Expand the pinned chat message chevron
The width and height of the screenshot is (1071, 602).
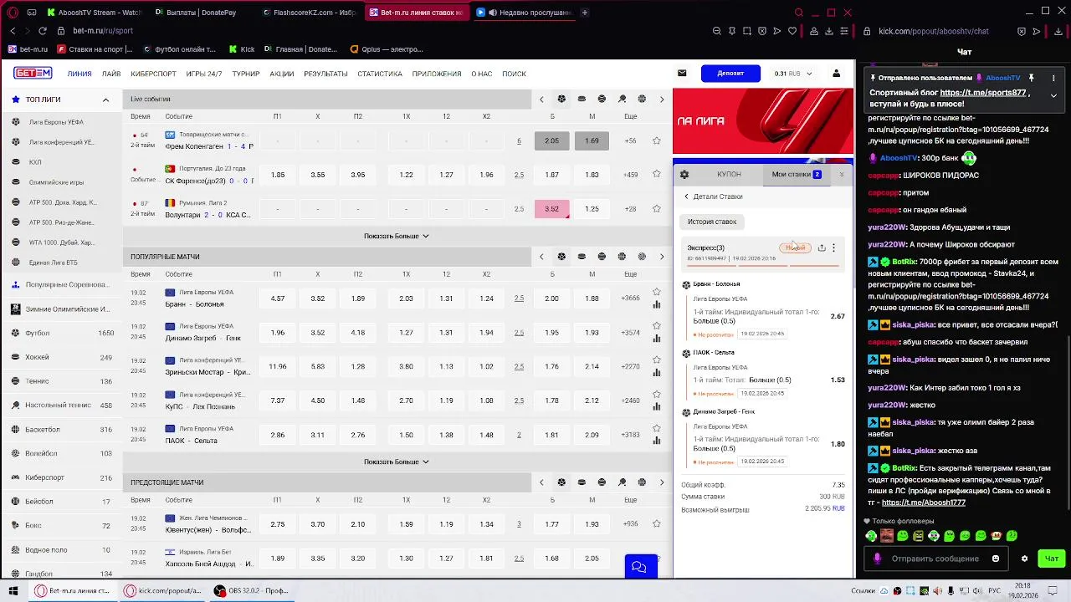1053,96
